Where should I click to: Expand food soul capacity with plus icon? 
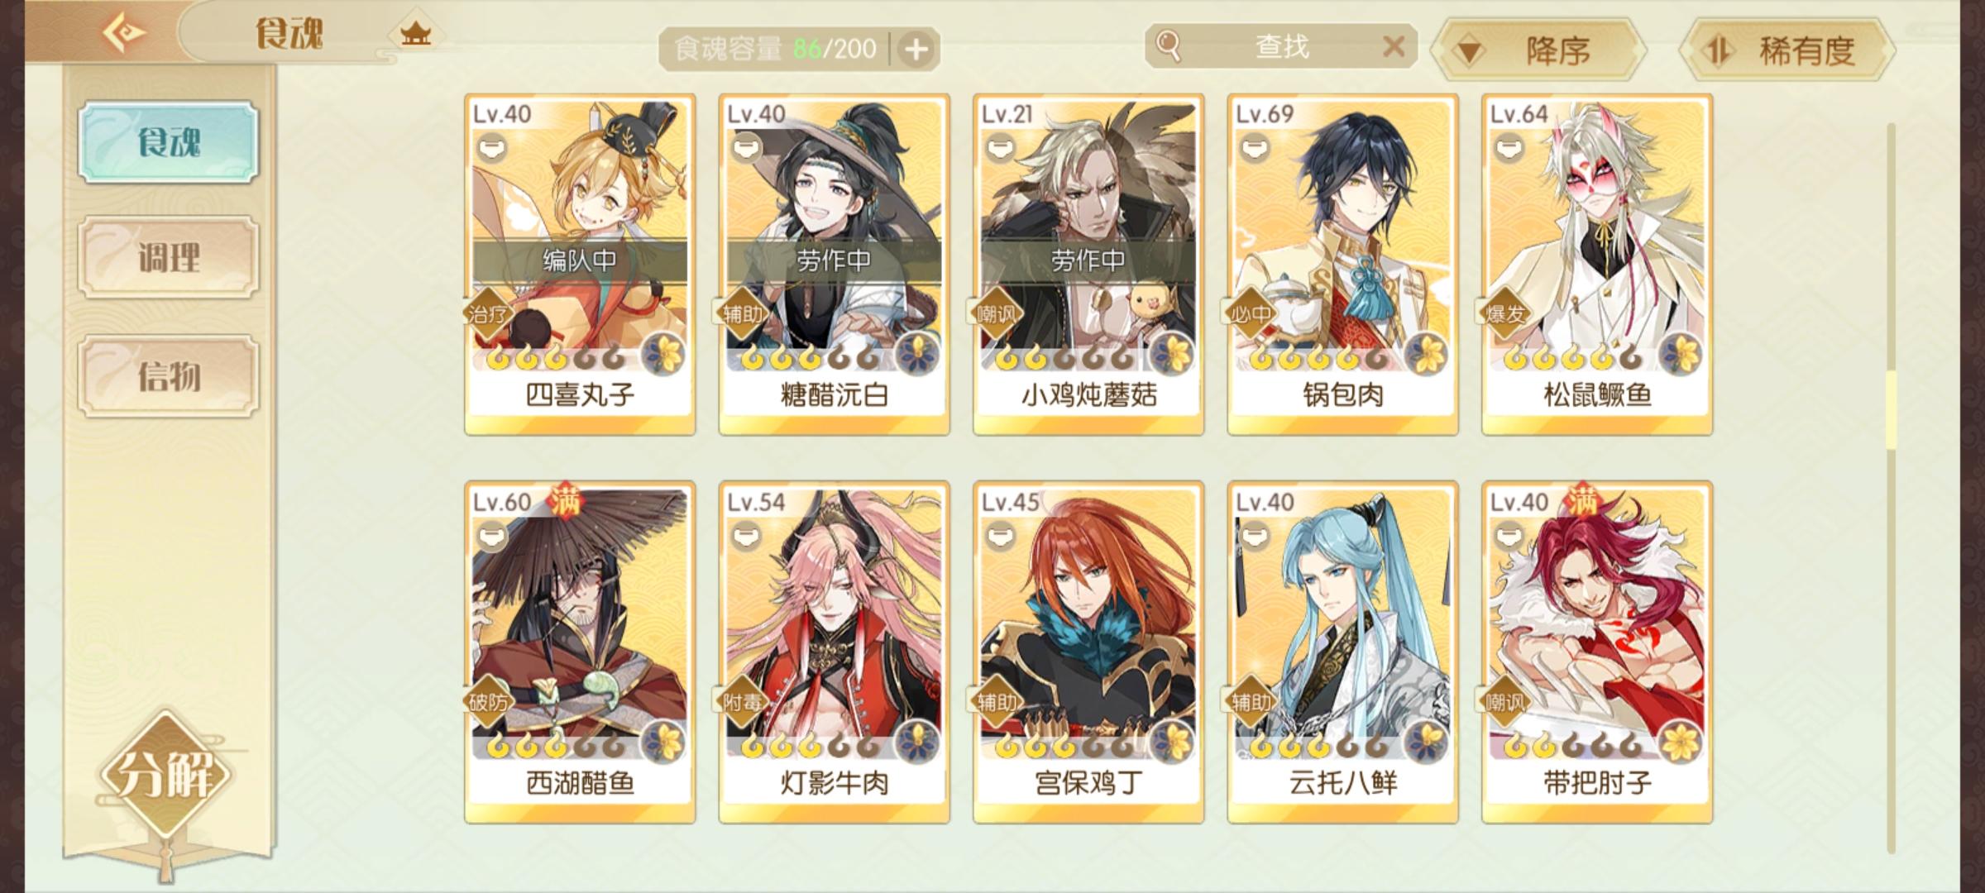point(916,49)
